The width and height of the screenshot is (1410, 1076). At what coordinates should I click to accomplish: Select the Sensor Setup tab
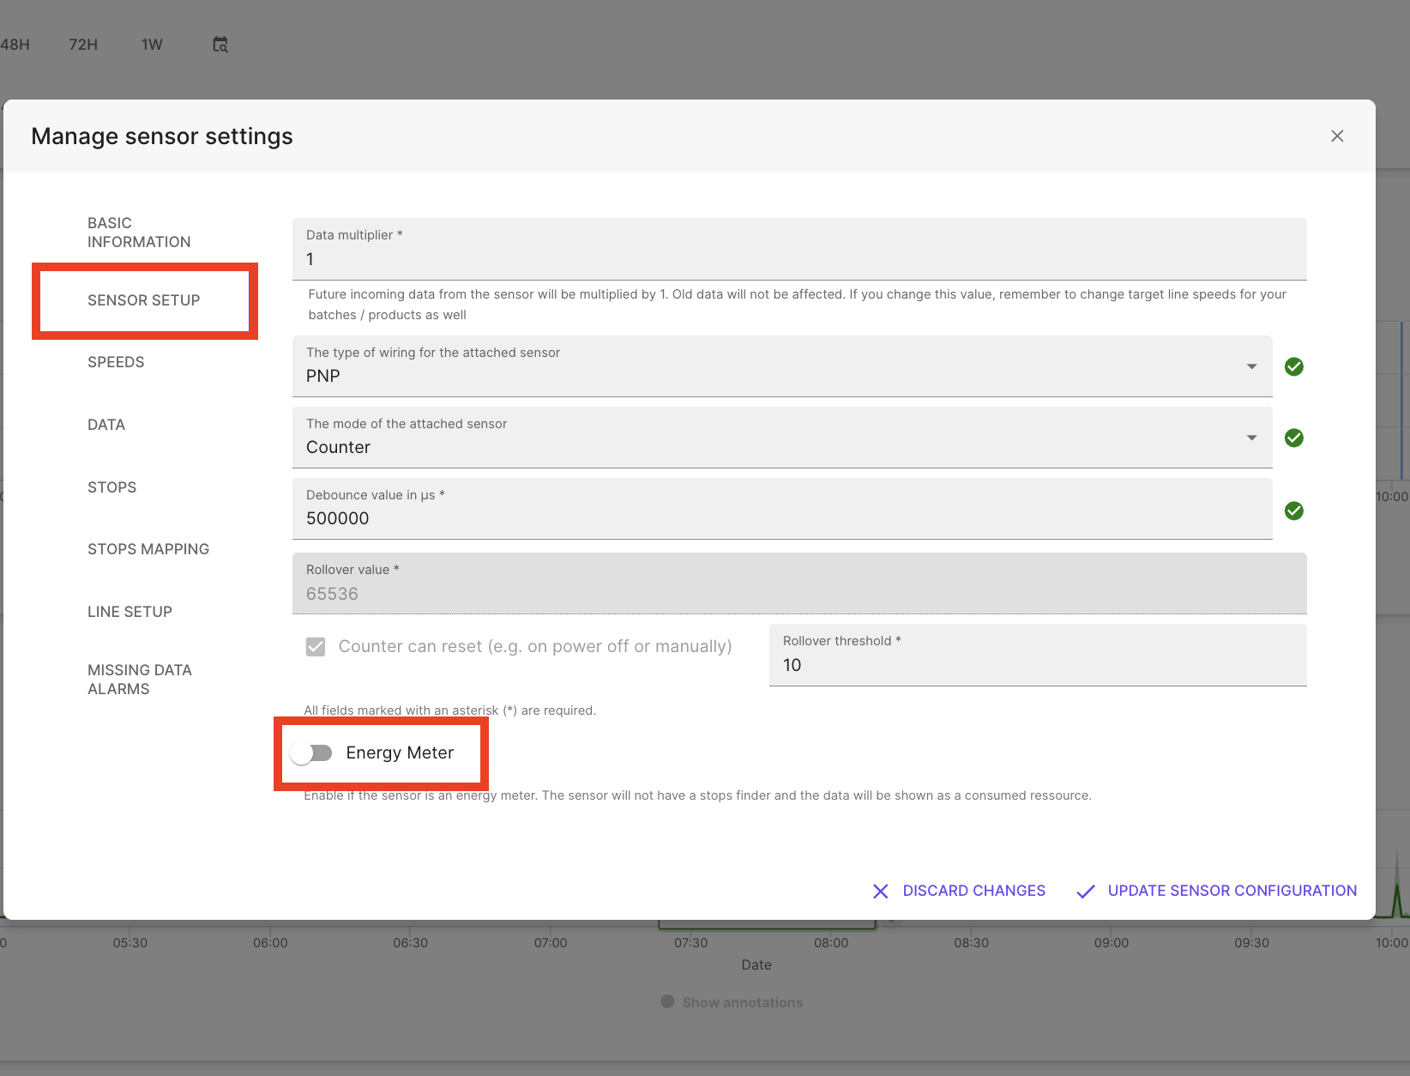coord(145,300)
